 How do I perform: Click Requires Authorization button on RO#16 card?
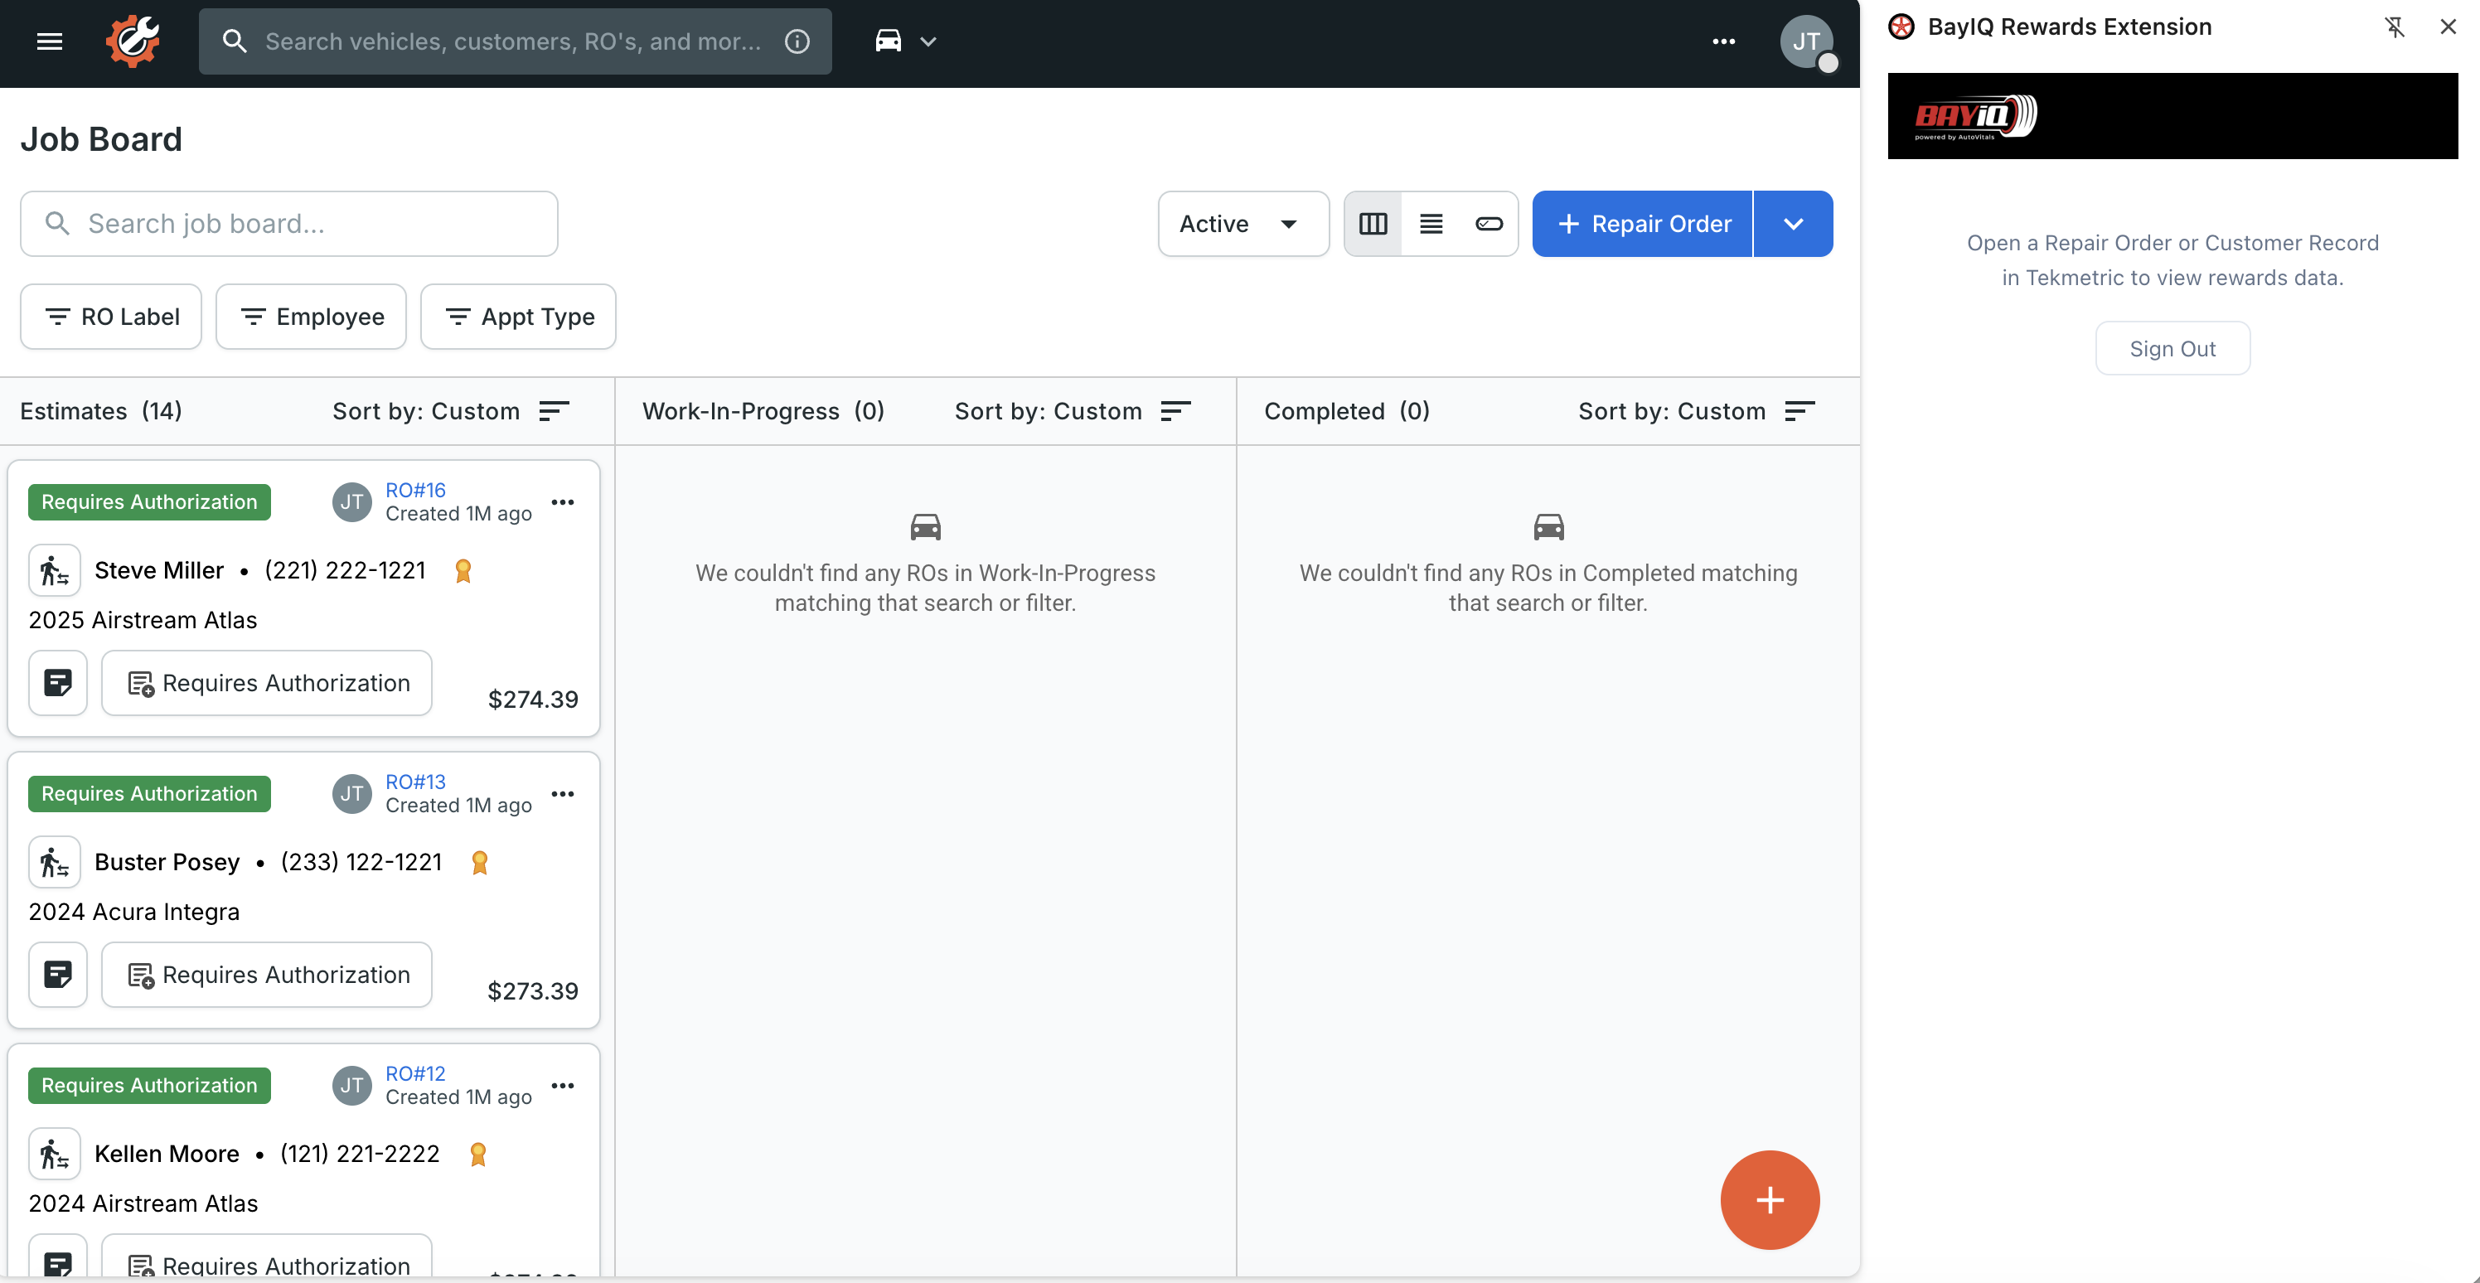point(267,682)
